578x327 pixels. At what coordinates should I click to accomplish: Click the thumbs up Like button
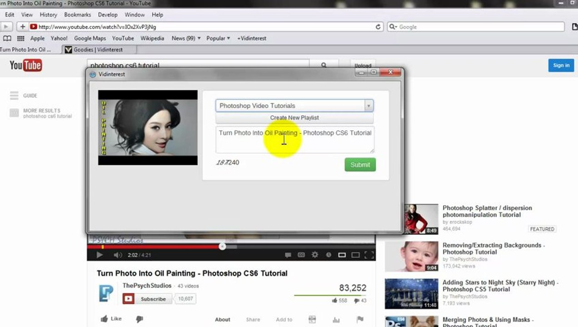111,319
